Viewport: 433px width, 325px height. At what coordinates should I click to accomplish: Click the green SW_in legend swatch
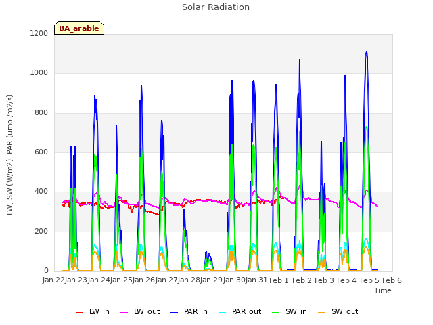tap(275, 313)
